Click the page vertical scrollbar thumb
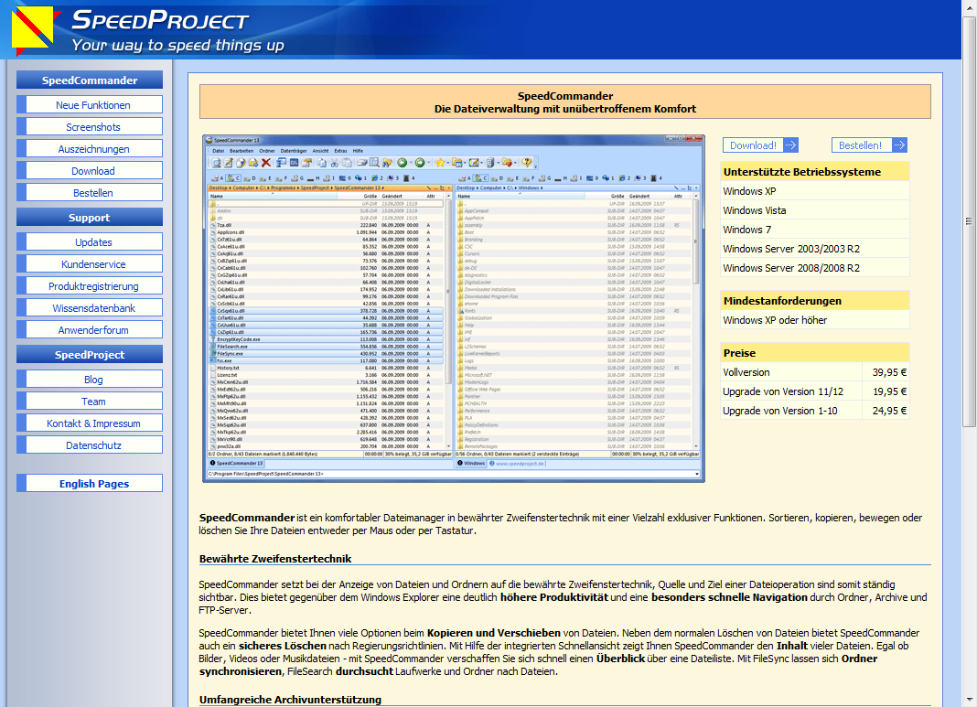Screen dimensions: 977x707 pyautogui.click(x=969, y=221)
